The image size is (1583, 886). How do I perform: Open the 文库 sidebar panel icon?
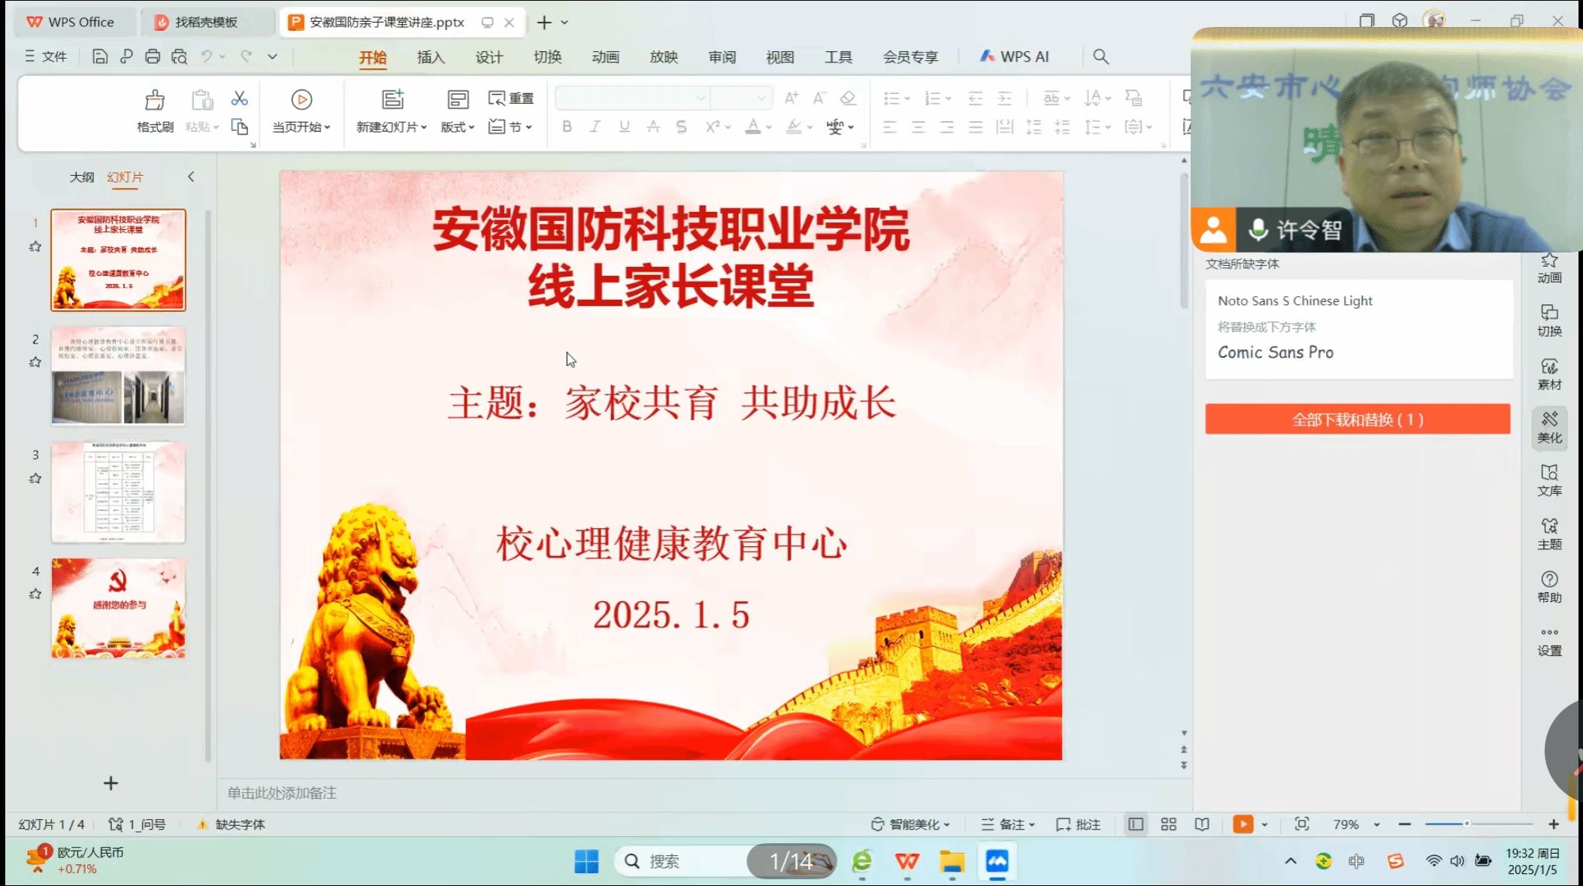pyautogui.click(x=1549, y=479)
